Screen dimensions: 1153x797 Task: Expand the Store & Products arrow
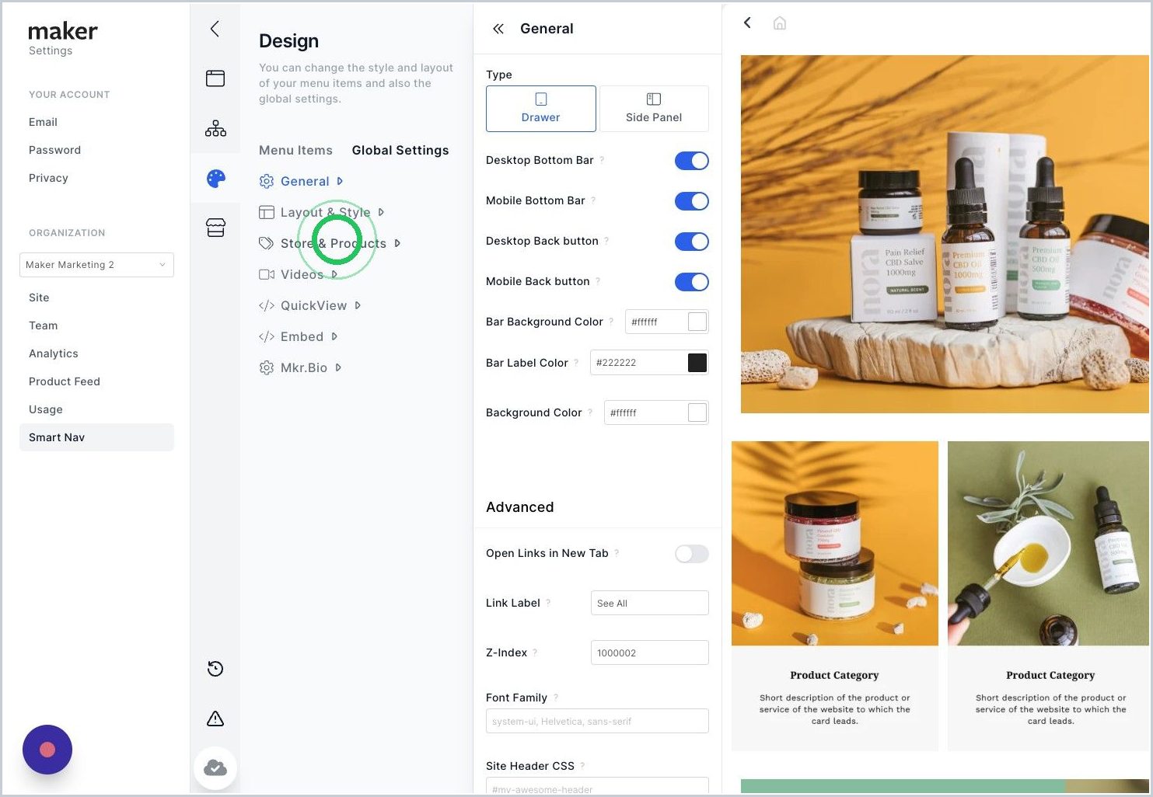(x=397, y=243)
